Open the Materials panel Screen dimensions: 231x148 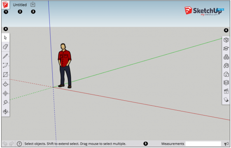(226, 66)
